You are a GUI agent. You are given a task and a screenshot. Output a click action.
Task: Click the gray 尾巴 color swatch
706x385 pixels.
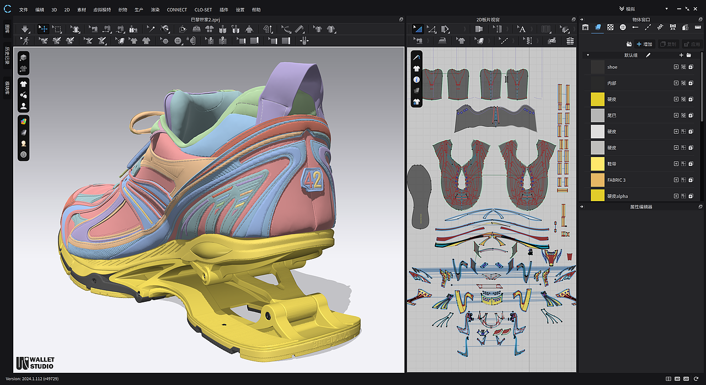[598, 115]
